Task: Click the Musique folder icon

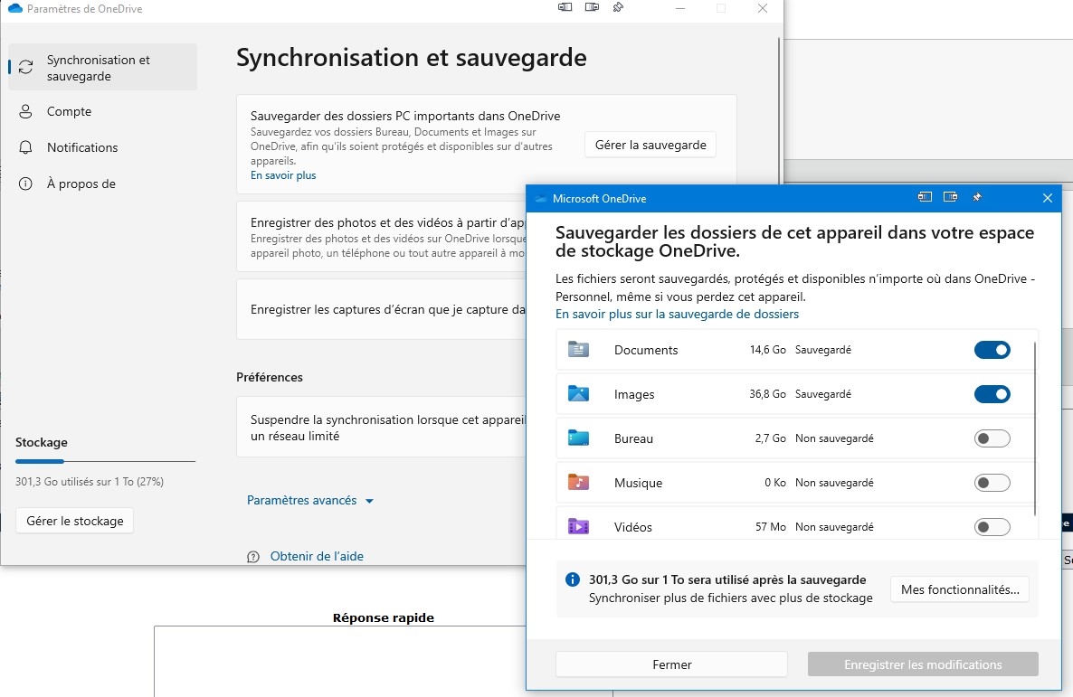Action: tap(578, 483)
